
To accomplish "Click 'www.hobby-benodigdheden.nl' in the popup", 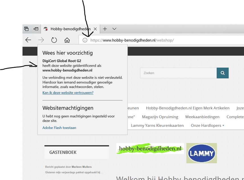I will 67,70.
